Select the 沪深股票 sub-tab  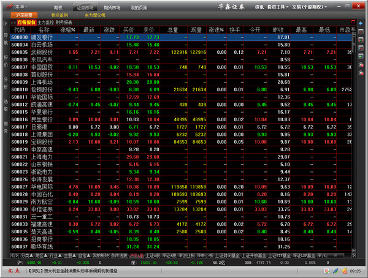24,15
